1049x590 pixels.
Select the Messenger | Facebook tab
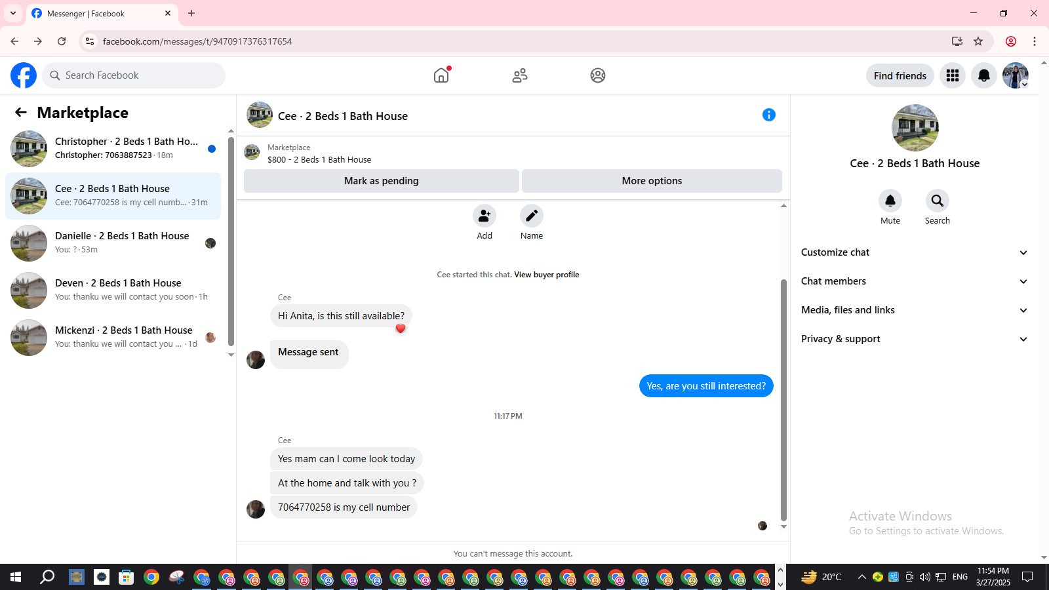(101, 13)
